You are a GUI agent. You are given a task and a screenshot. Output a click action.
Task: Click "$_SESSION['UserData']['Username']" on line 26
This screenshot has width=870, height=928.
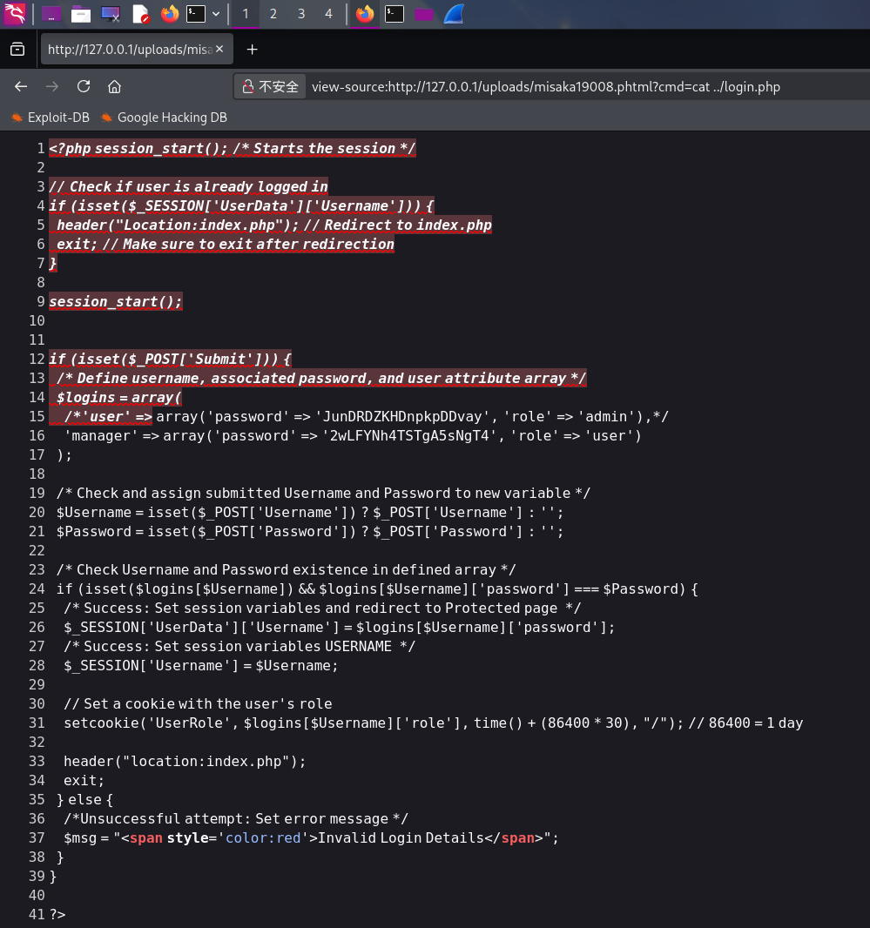click(203, 627)
